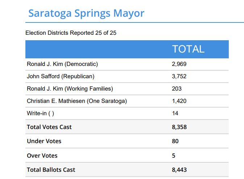Click the 203 vote count value
Image resolution: width=244 pixels, height=179 pixels.
coord(177,89)
